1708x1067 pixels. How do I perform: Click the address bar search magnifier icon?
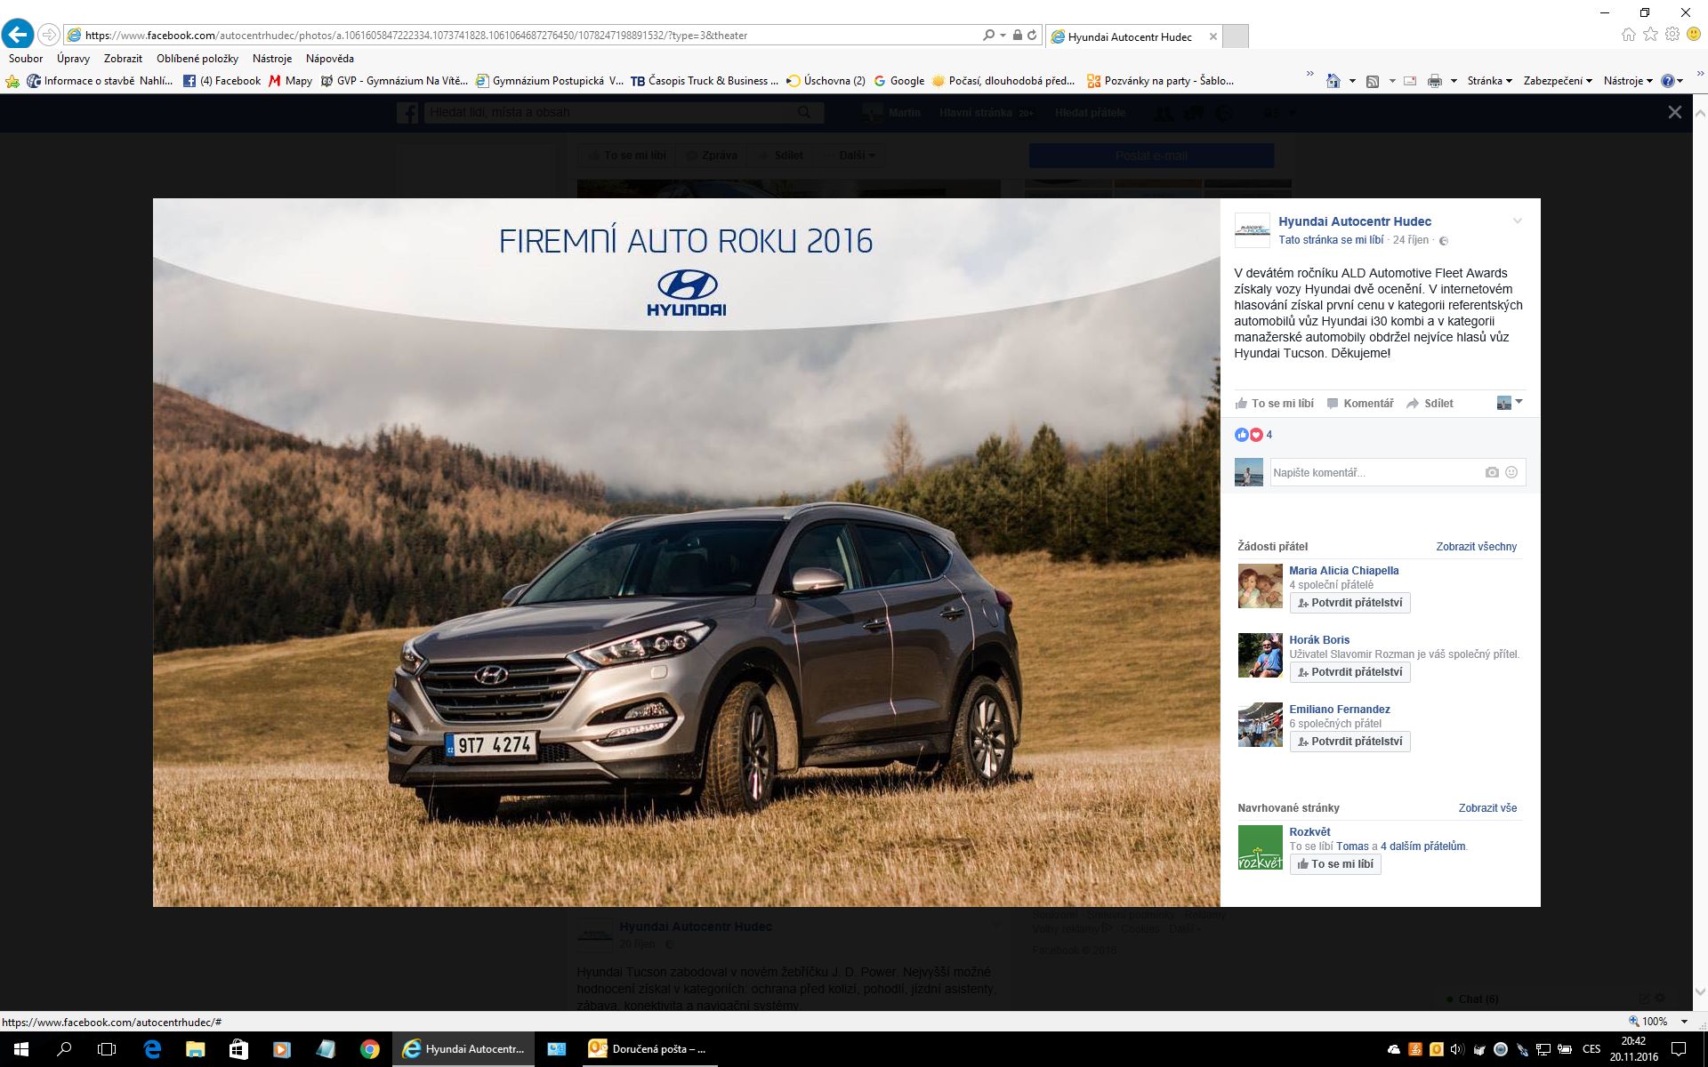pyautogui.click(x=988, y=36)
